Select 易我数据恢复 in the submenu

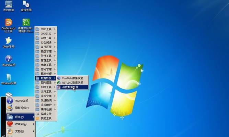coord(72,87)
